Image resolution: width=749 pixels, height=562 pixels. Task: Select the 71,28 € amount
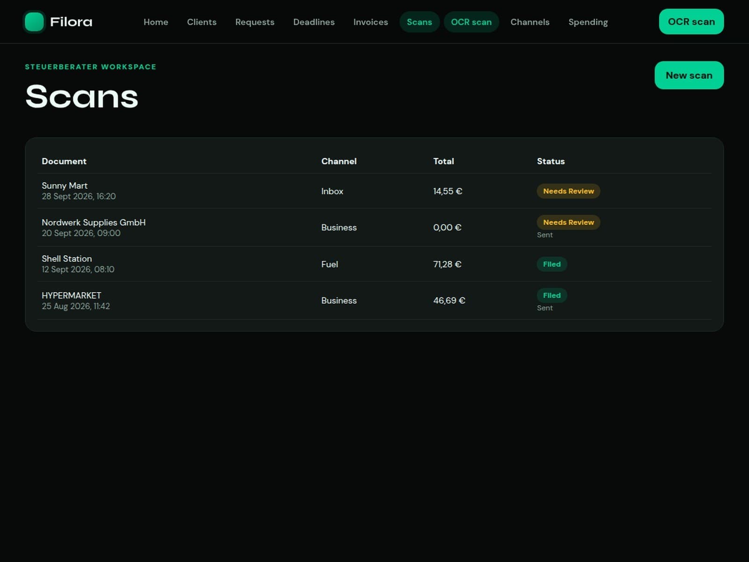pyautogui.click(x=447, y=264)
